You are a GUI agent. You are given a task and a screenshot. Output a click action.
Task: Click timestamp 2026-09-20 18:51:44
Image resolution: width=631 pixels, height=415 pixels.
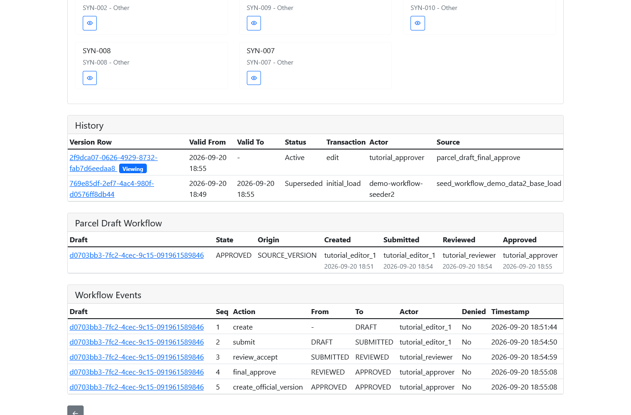[x=524, y=327]
